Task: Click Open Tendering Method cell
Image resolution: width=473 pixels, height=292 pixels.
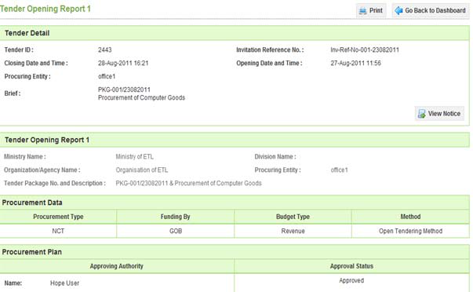Action: point(410,231)
